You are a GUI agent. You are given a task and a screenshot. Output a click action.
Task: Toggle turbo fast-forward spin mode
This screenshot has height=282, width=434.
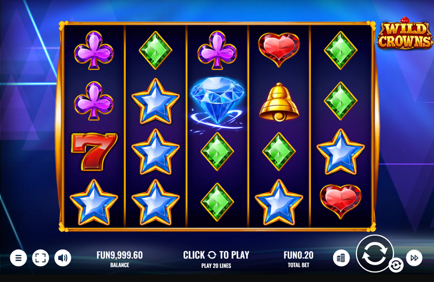tap(414, 258)
